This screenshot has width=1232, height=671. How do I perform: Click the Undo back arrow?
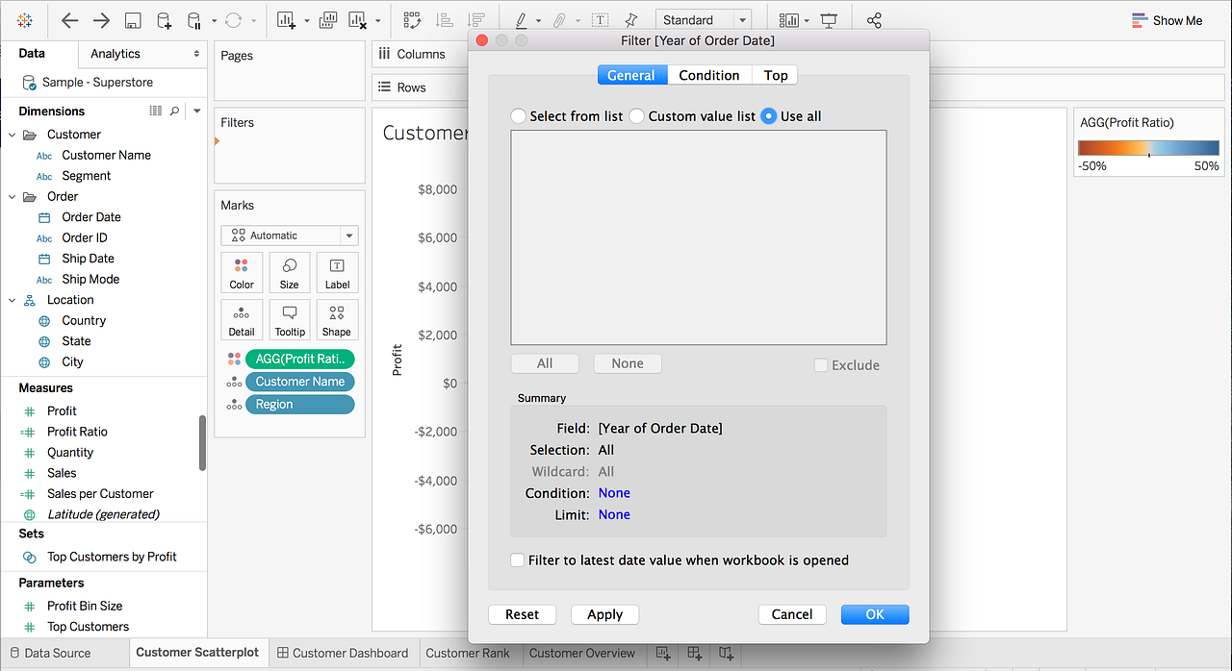(x=69, y=20)
